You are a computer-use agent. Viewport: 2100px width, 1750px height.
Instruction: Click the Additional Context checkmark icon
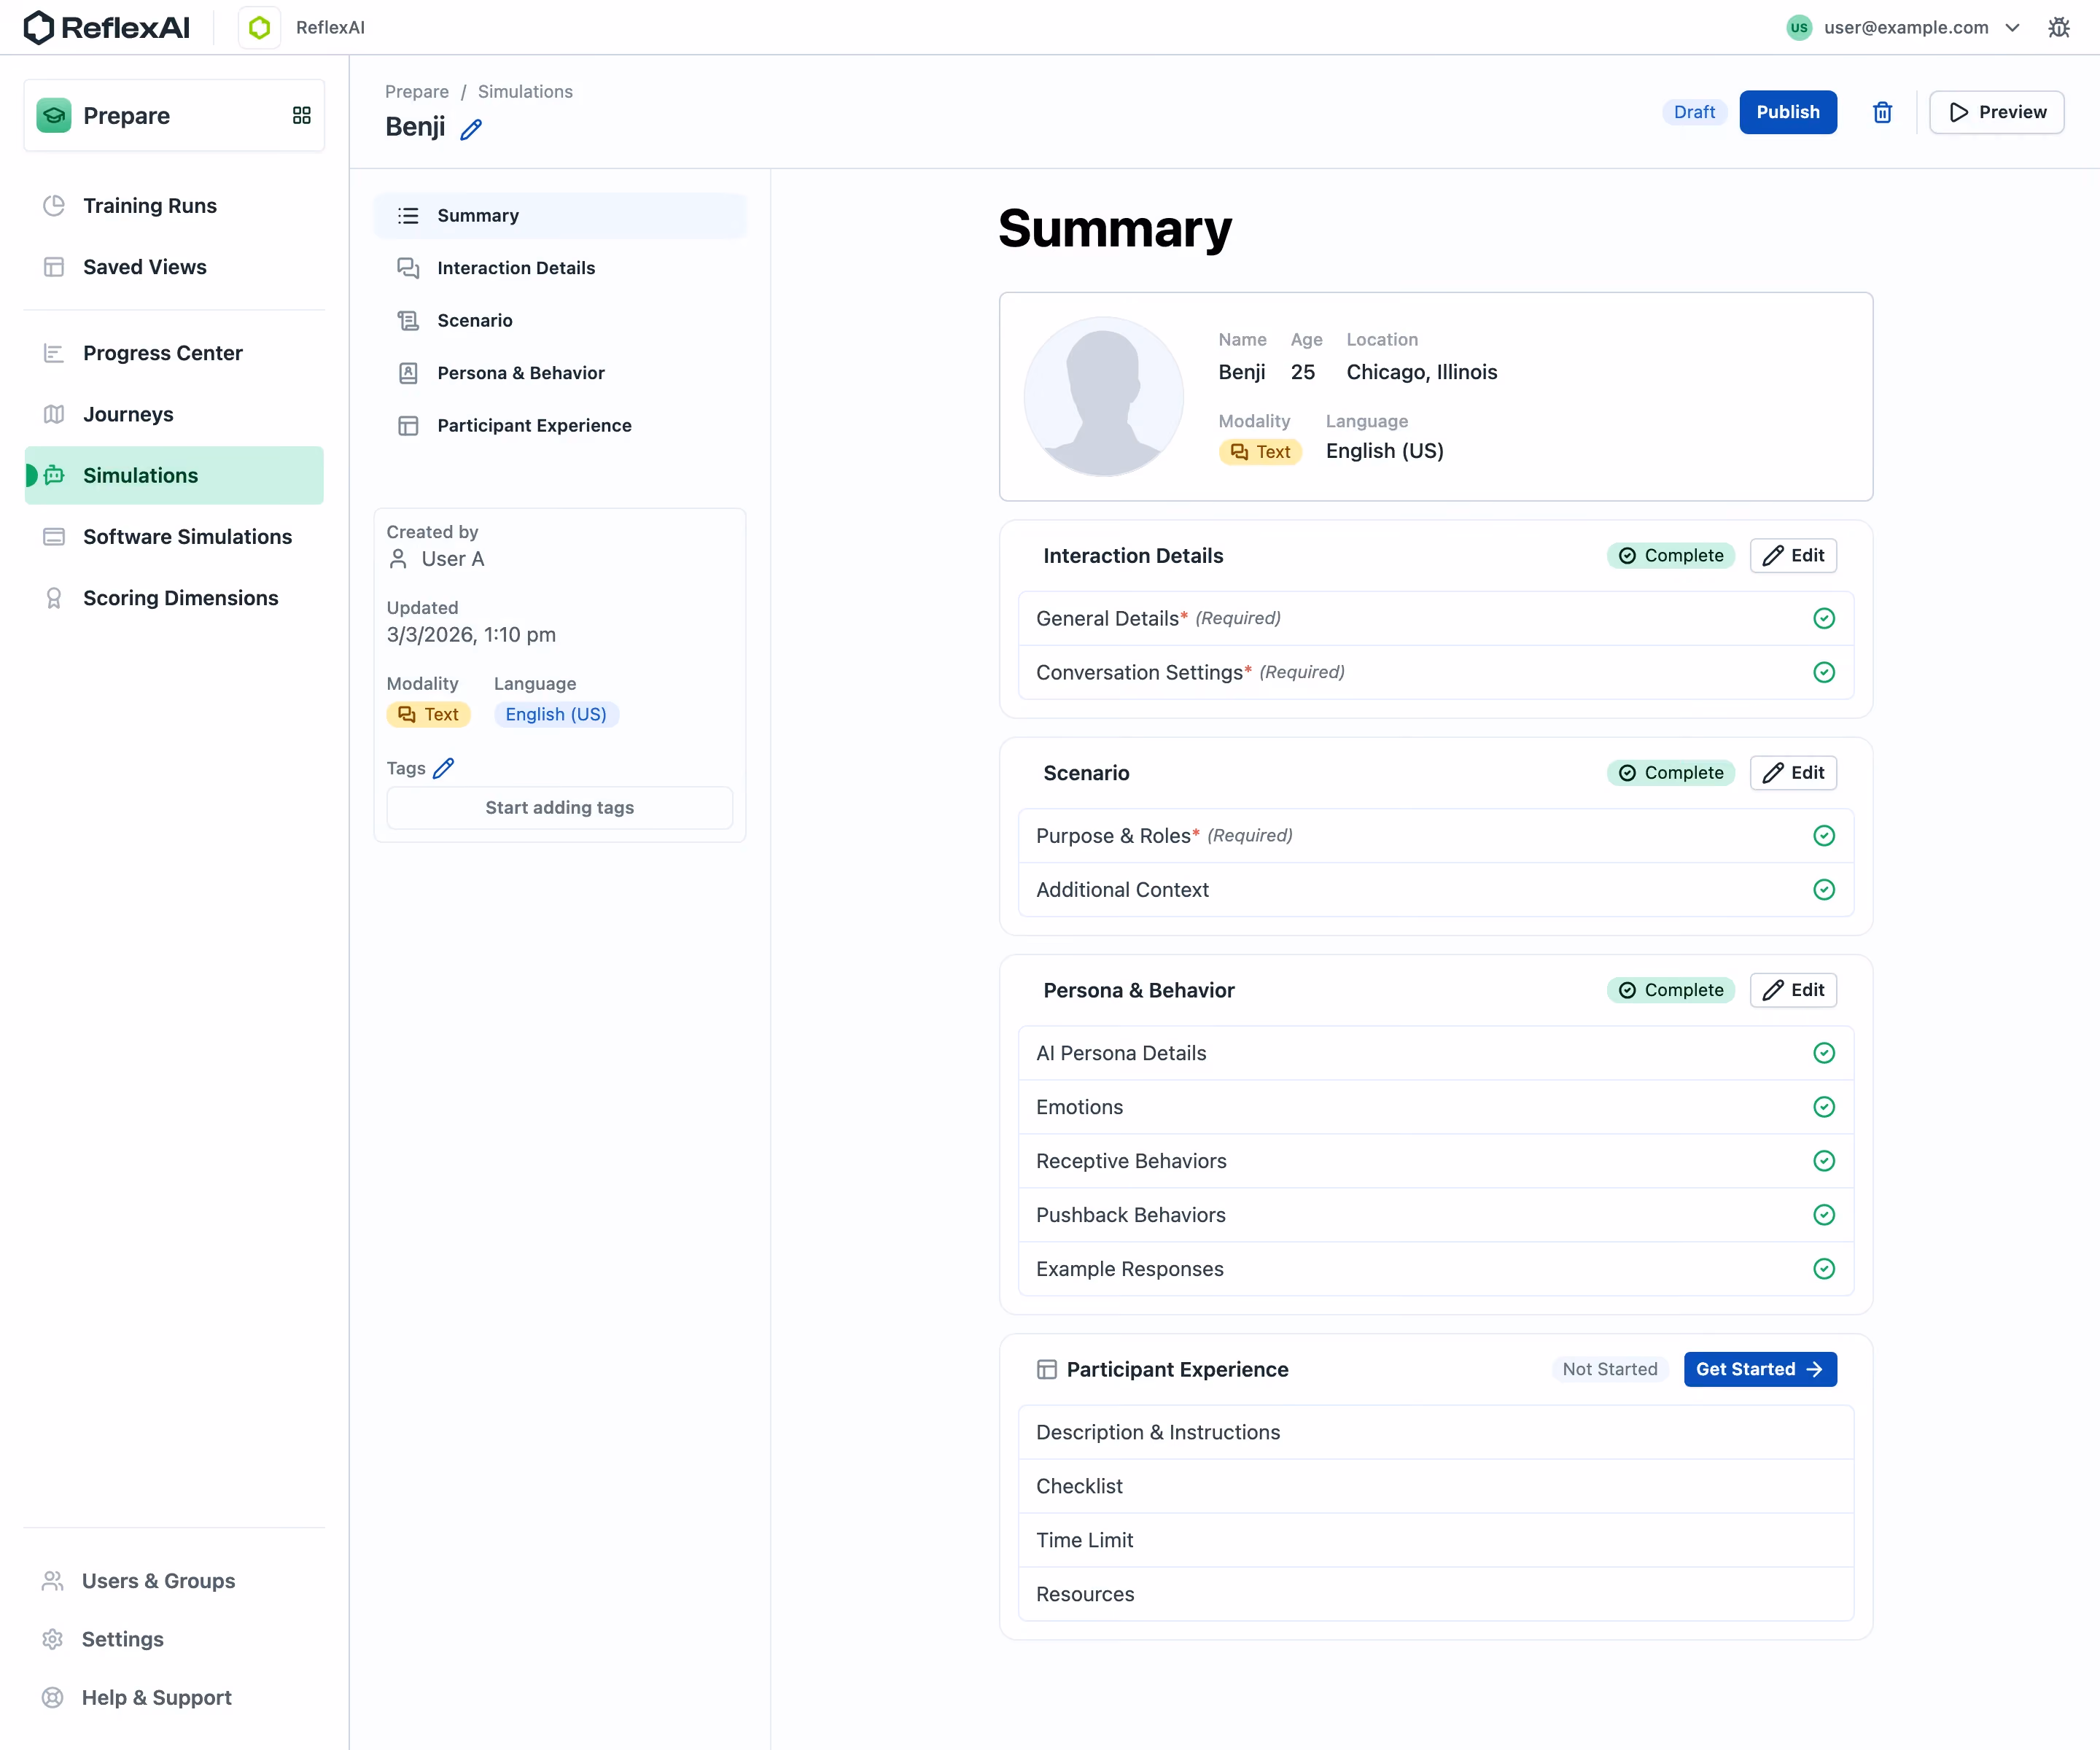point(1823,889)
